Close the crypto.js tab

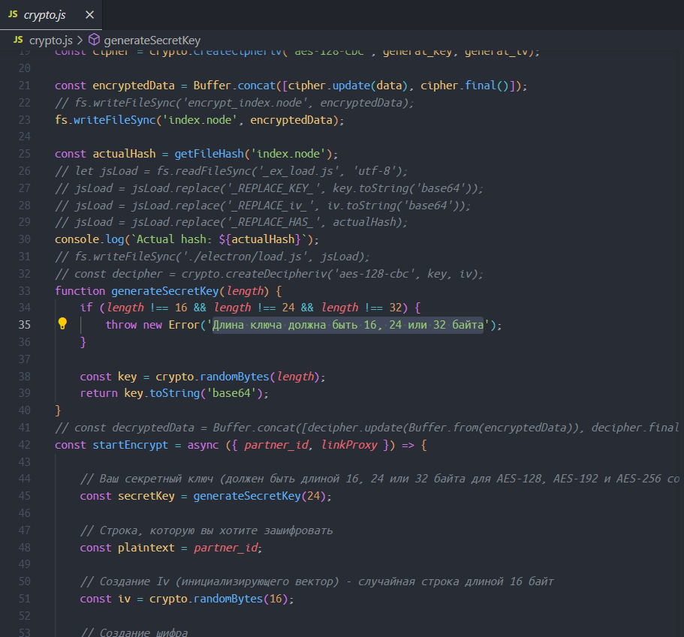[90, 15]
